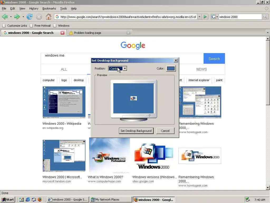Open the Position dropdown showing Center
The height and width of the screenshot is (203, 270).
118,68
